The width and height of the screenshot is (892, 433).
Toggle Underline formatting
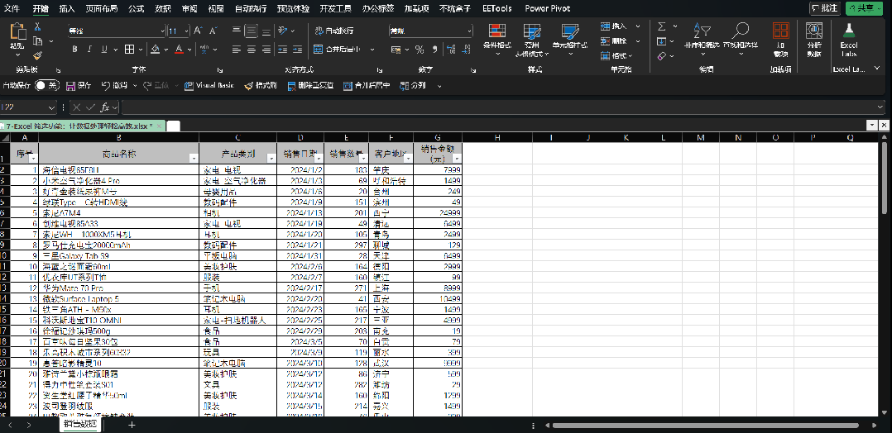[x=104, y=50]
